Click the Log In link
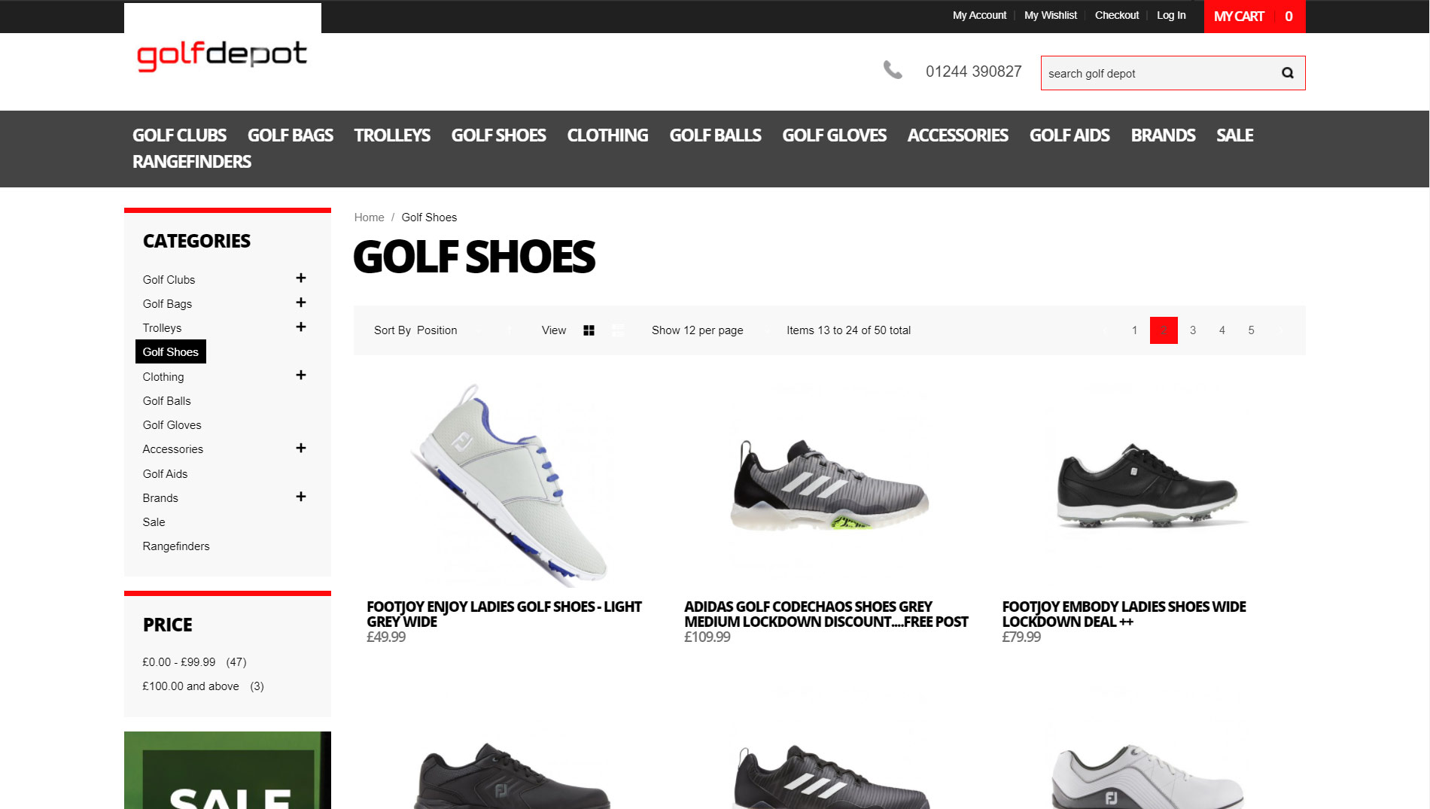1430x809 pixels. tap(1171, 15)
